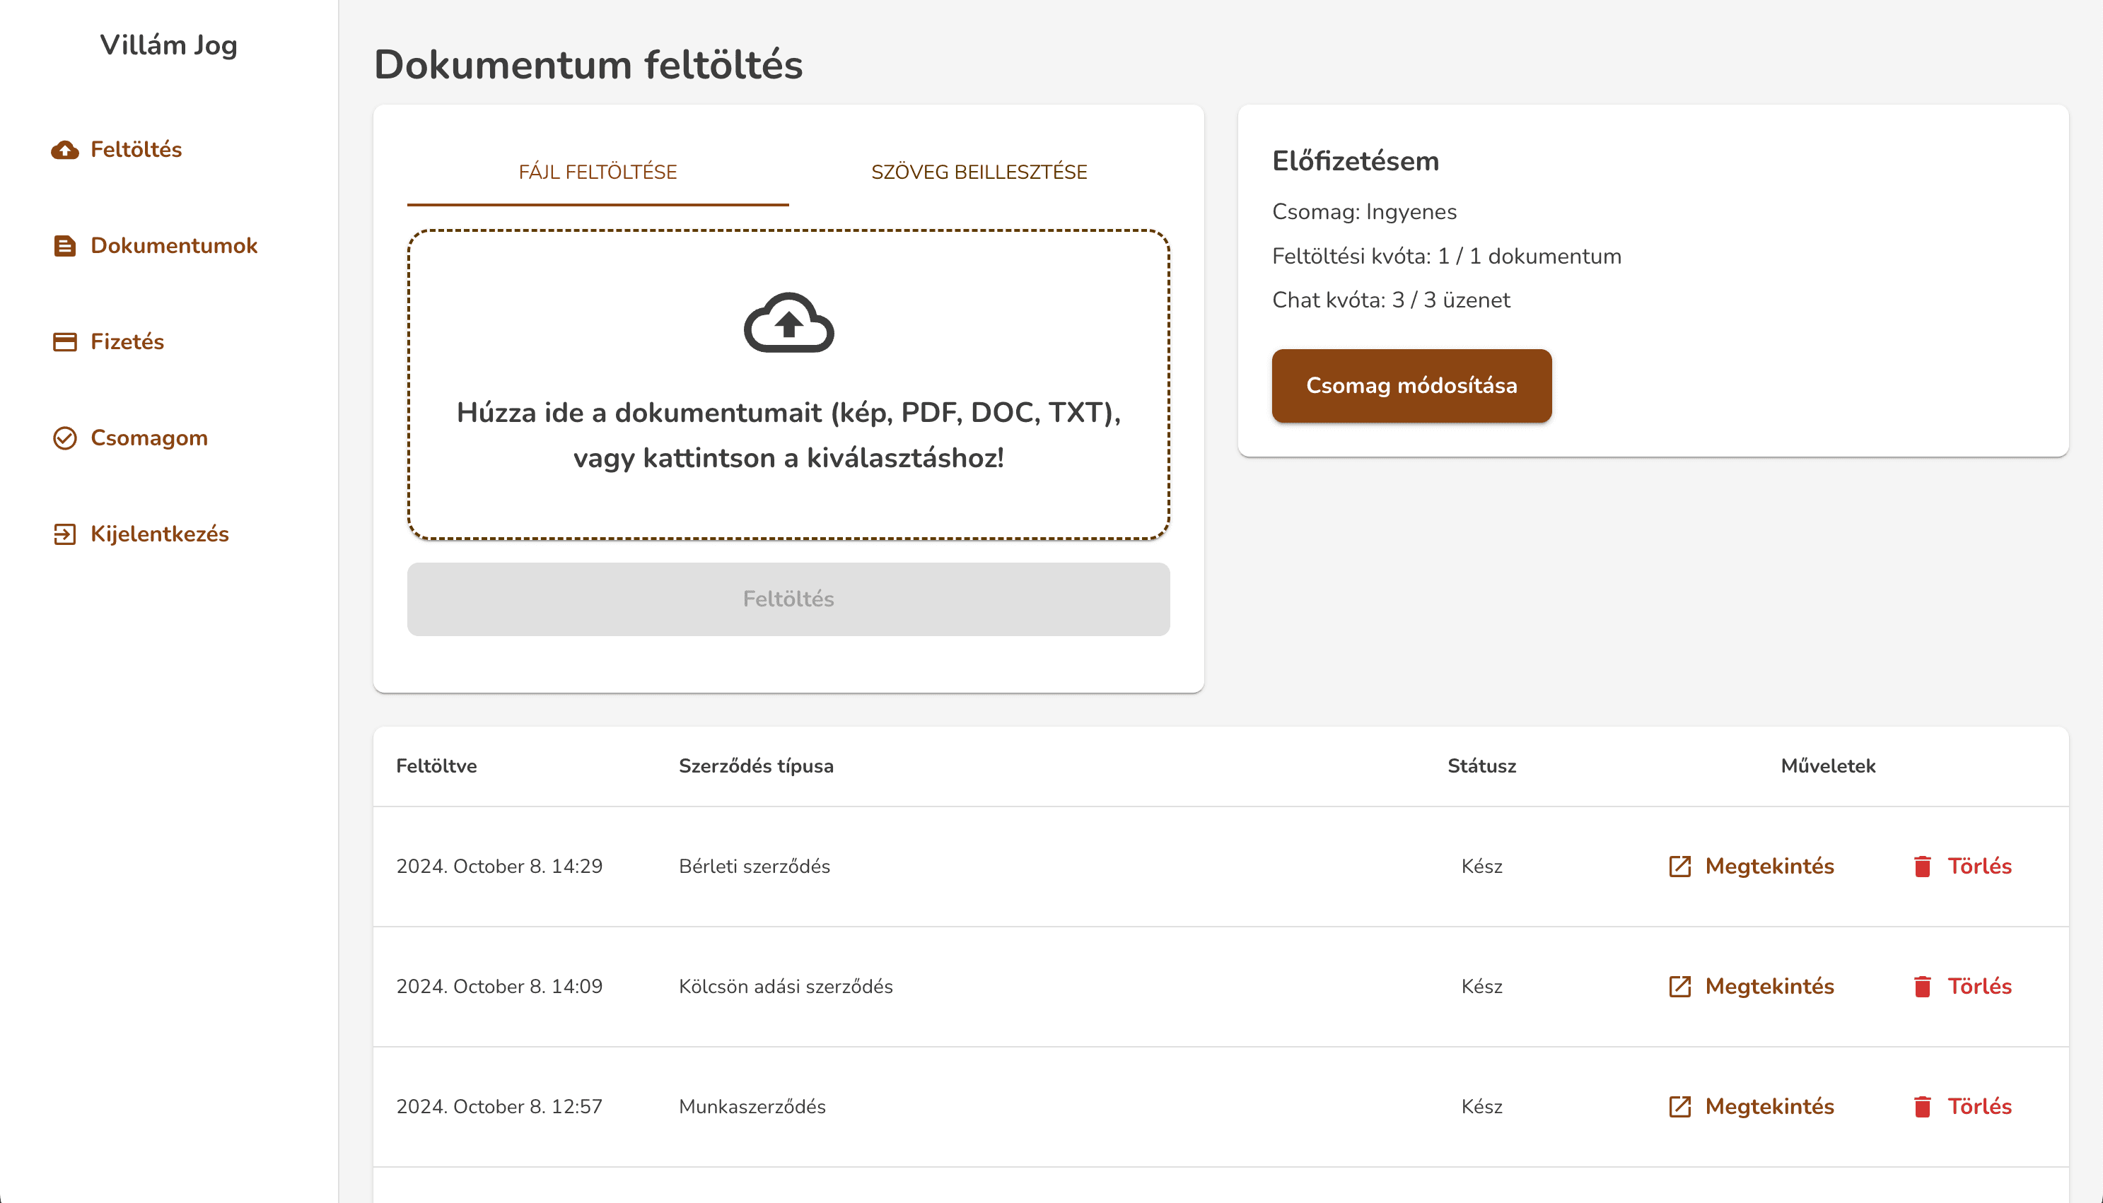Click trash icon for Bérleti szerződés row

tap(1922, 867)
